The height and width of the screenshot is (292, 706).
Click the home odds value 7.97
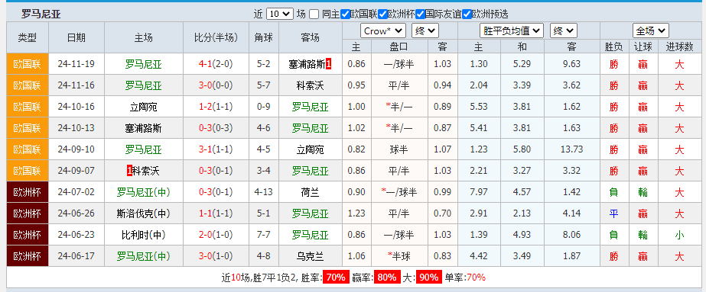pyautogui.click(x=479, y=192)
